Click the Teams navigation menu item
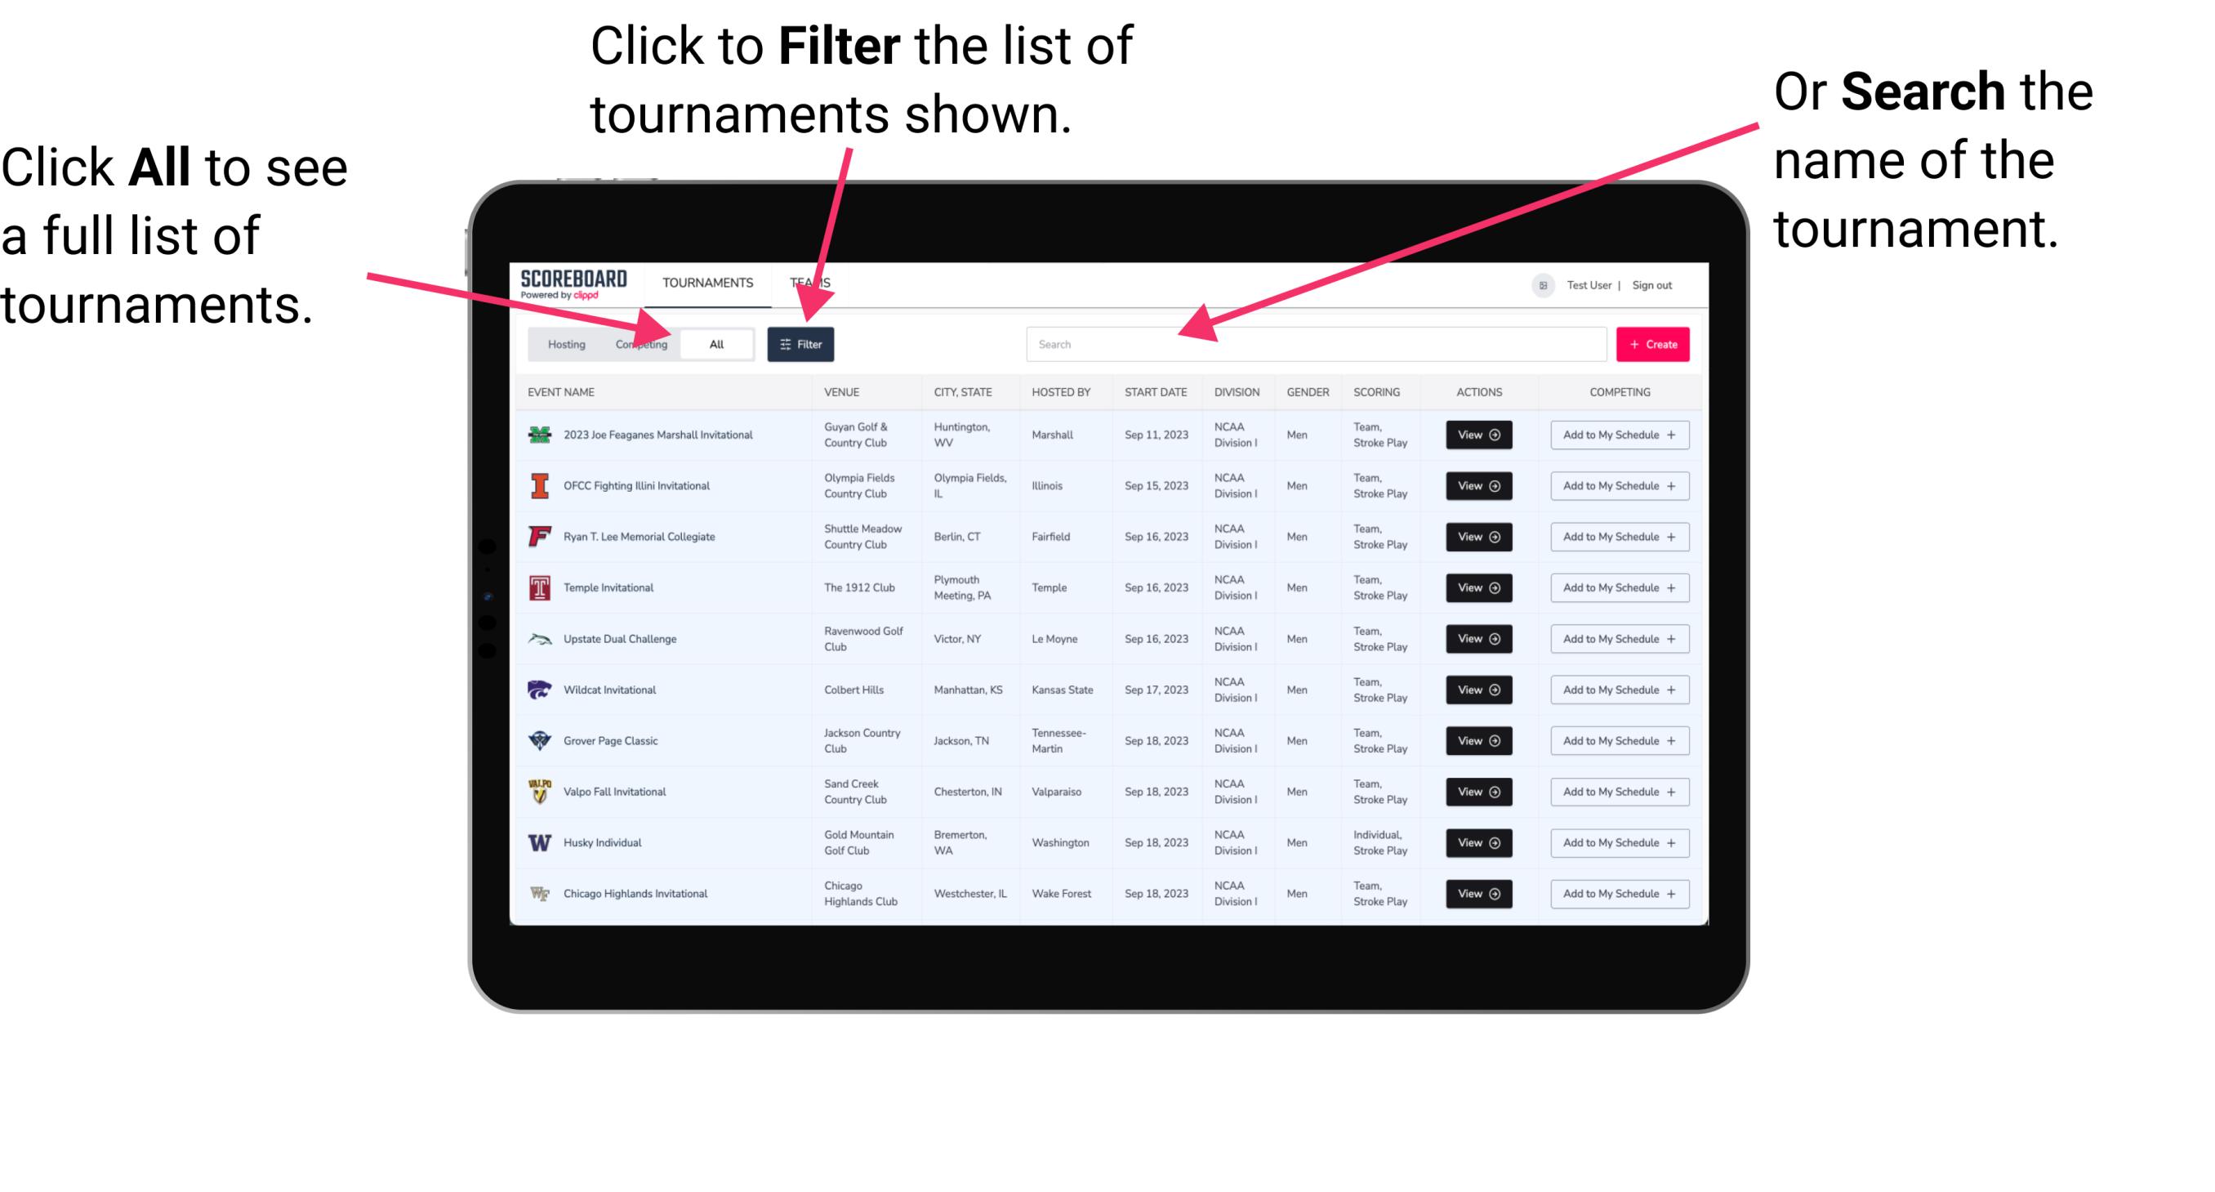 click(x=811, y=282)
